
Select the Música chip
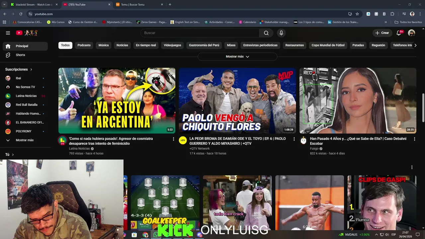click(x=104, y=45)
